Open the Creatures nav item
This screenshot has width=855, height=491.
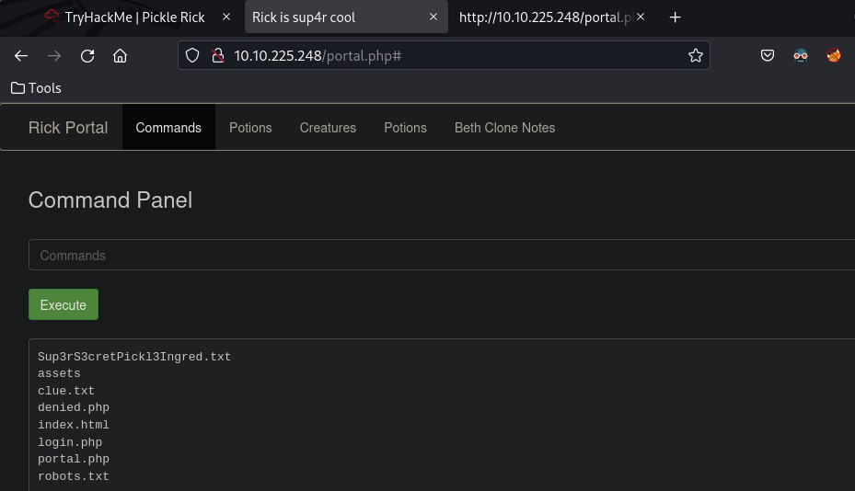pyautogui.click(x=328, y=128)
